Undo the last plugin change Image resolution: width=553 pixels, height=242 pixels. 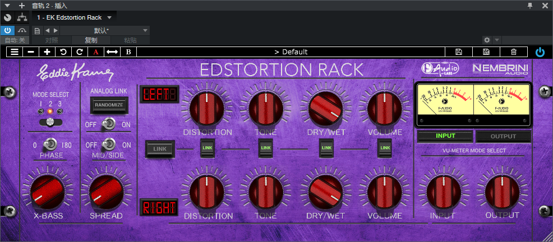click(x=63, y=52)
